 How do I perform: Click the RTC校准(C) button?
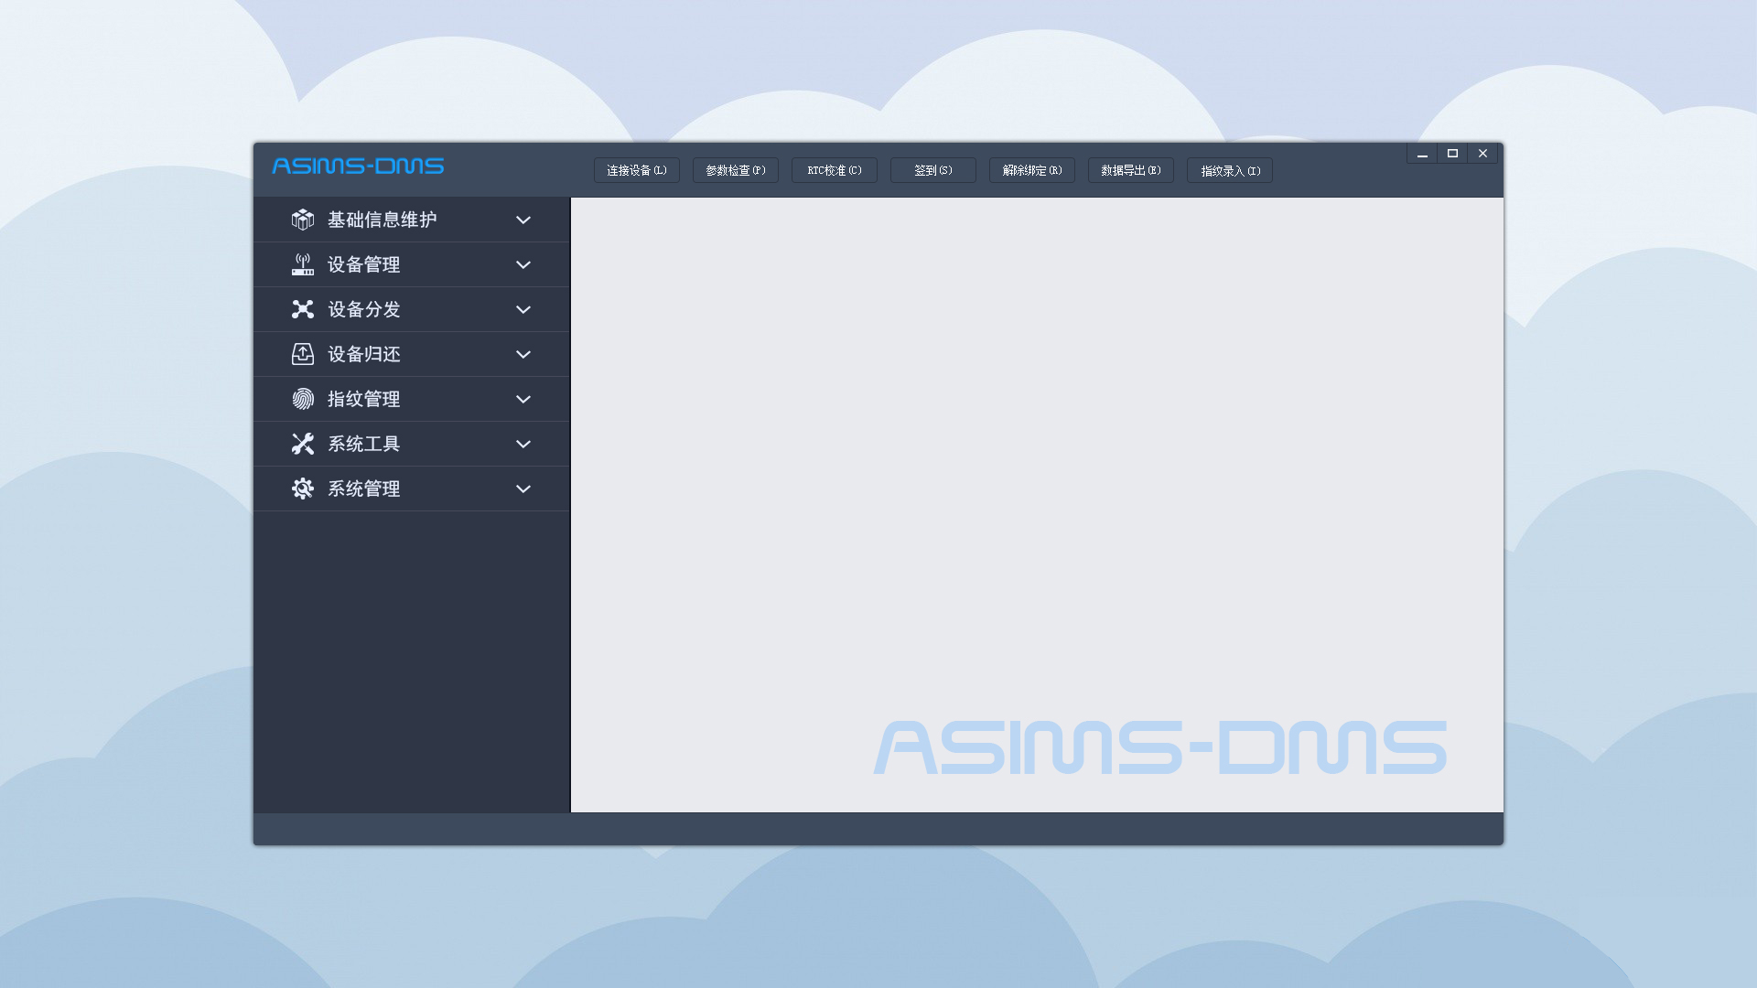[835, 170]
